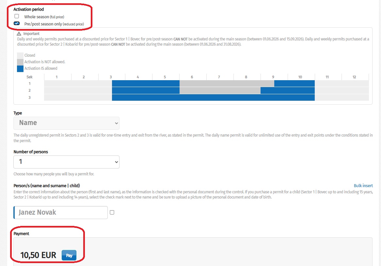381x266 pixels.
Task: Click the Person/s (name and surname | child) label
Action: (x=47, y=186)
